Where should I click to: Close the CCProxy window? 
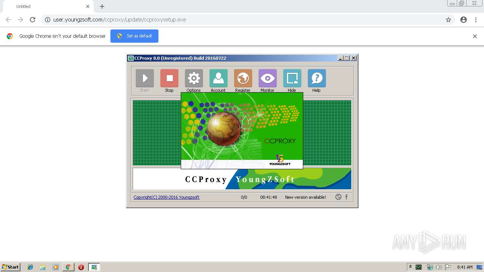tap(354, 58)
